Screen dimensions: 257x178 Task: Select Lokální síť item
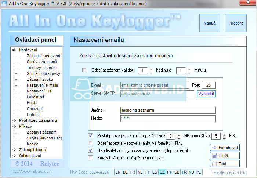[x=36, y=97]
